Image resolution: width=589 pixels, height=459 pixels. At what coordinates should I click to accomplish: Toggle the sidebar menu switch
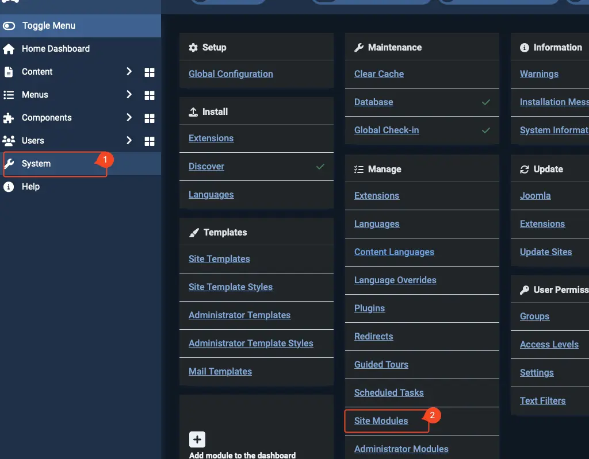(9, 26)
